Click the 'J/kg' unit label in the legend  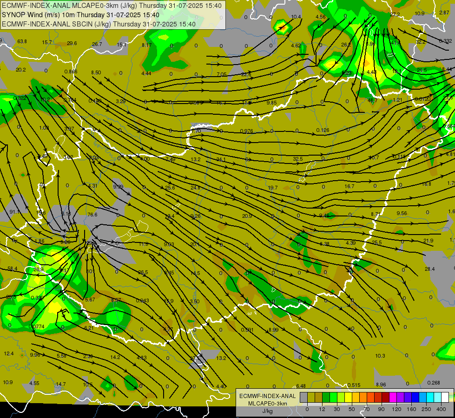coord(267,411)
